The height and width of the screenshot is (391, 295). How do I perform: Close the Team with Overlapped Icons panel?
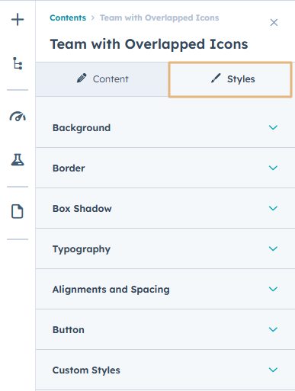coord(274,22)
